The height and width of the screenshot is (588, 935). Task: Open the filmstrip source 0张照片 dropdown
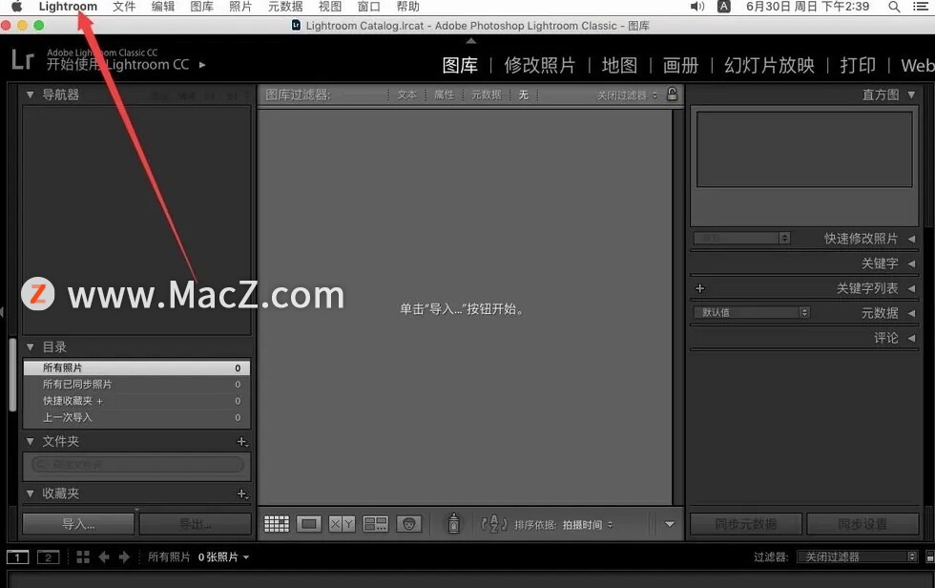point(223,557)
